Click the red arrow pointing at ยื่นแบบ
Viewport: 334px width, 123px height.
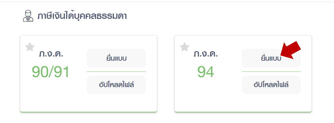(x=290, y=50)
